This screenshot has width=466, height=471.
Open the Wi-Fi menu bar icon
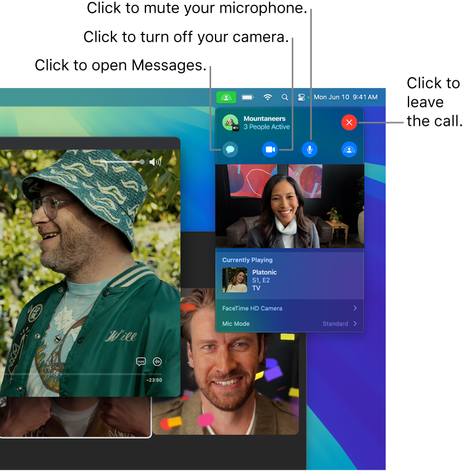(x=267, y=97)
